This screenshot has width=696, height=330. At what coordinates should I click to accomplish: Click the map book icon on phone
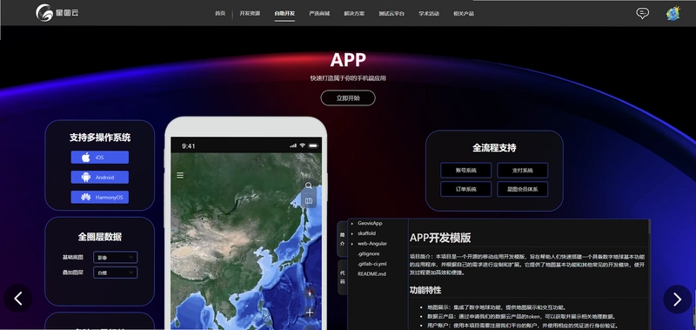309,201
